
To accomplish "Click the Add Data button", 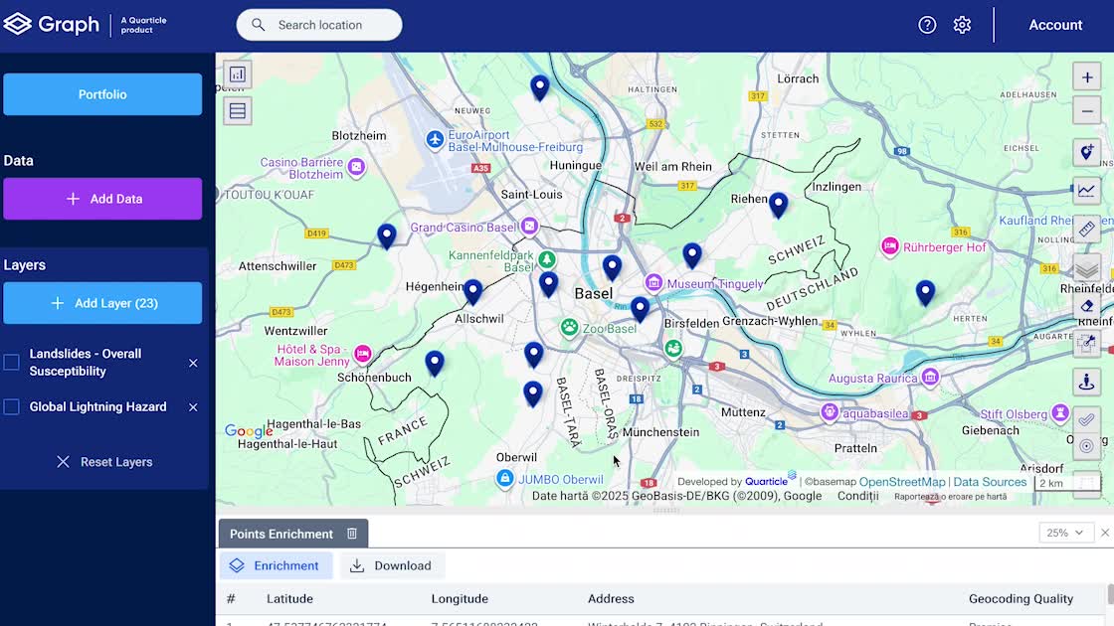I will pyautogui.click(x=102, y=199).
